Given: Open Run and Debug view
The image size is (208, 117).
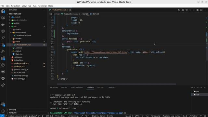Looking at the screenshot, I should (3, 51).
